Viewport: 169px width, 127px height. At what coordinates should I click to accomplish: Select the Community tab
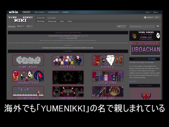point(52,18)
